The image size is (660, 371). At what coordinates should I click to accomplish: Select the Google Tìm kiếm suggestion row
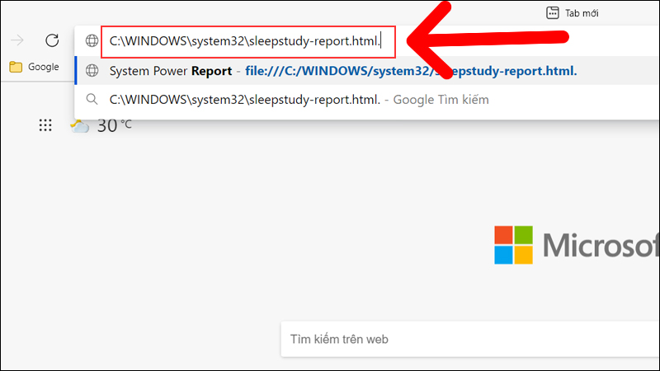point(367,100)
